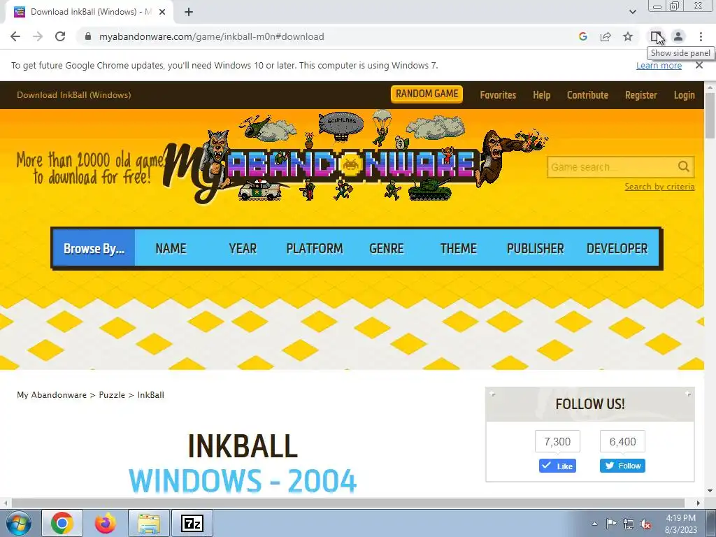
Task: Go forward using the browser forward arrow
Action: point(38,36)
